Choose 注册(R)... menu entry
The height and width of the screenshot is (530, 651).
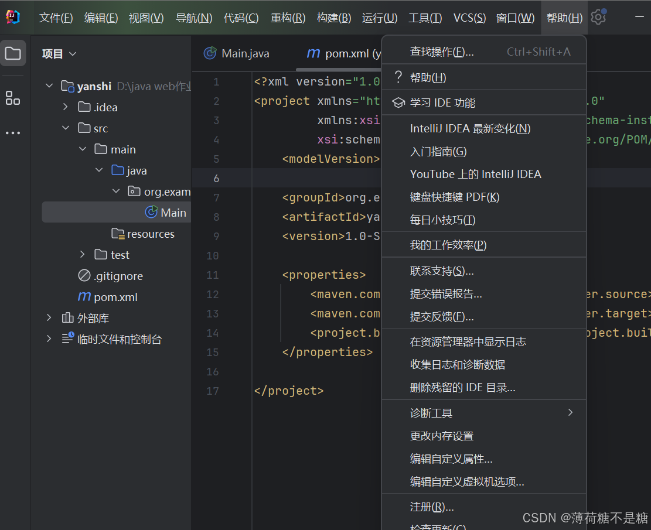click(x=483, y=507)
